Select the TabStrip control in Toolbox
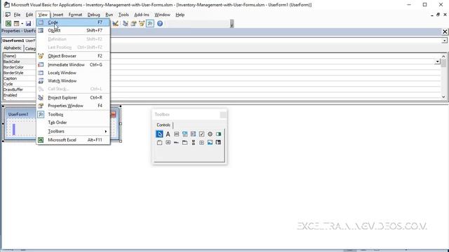 click(176, 142)
